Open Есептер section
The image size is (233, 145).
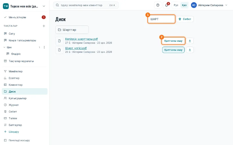point(24,78)
